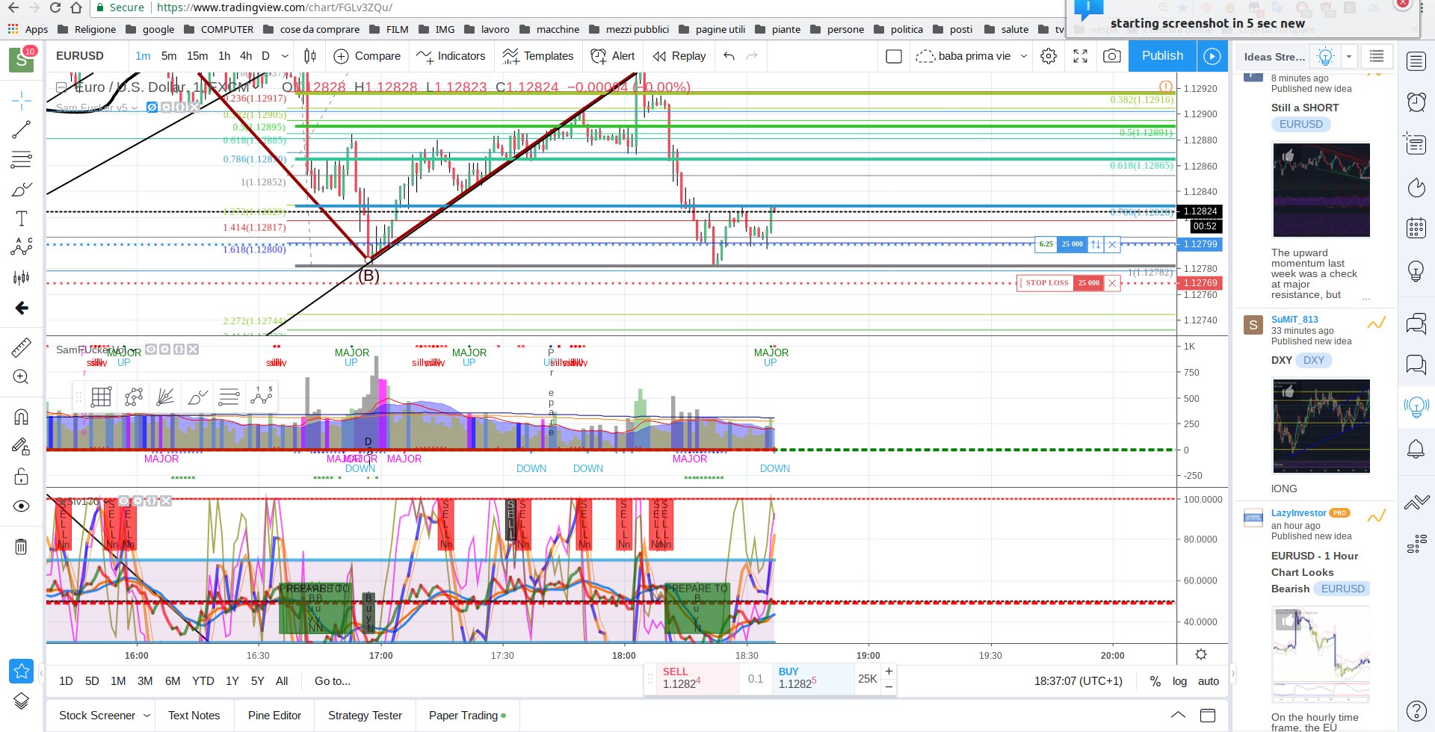The image size is (1435, 732).
Task: Toggle log scale on price axis
Action: pyautogui.click(x=1179, y=681)
